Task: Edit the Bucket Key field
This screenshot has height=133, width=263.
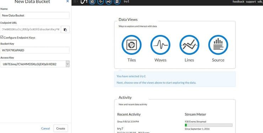Action: pyautogui.click(x=35, y=50)
